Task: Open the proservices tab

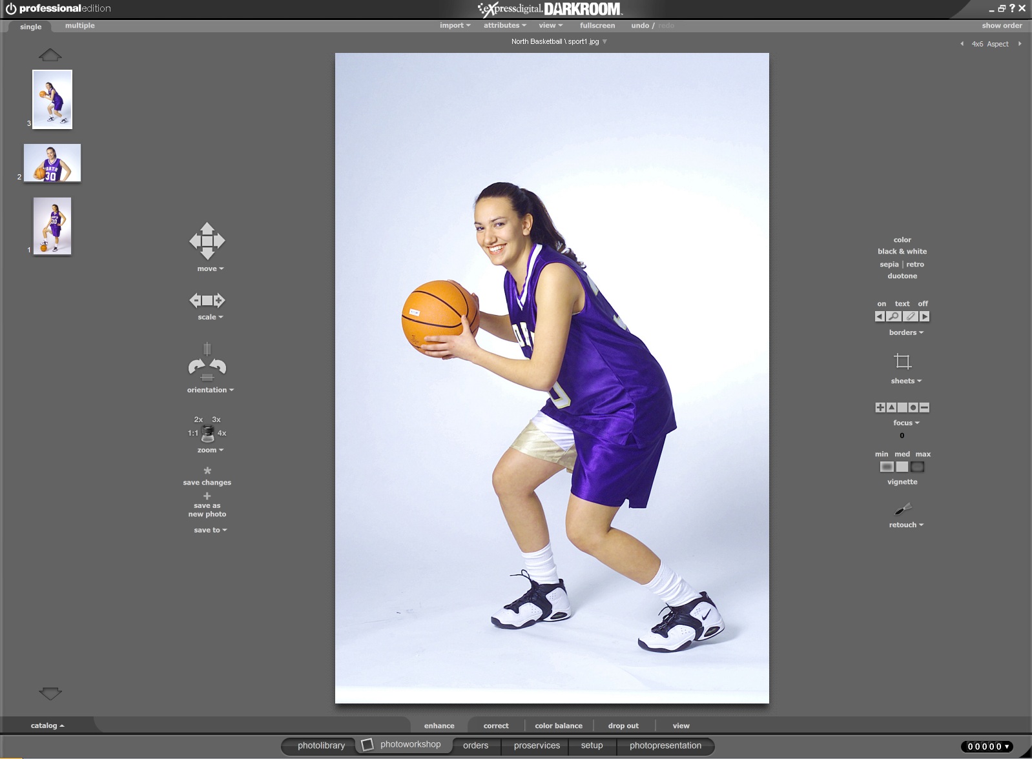Action: point(537,745)
